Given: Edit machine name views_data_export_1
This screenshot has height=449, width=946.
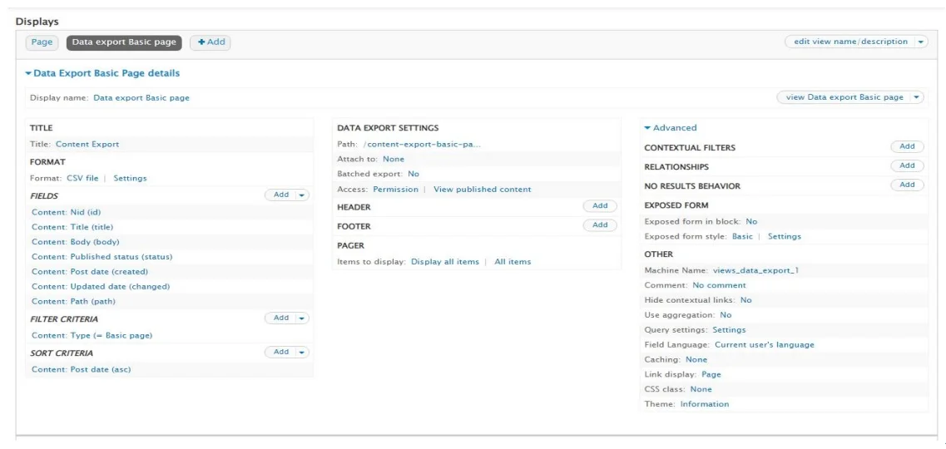Looking at the screenshot, I should [x=756, y=270].
